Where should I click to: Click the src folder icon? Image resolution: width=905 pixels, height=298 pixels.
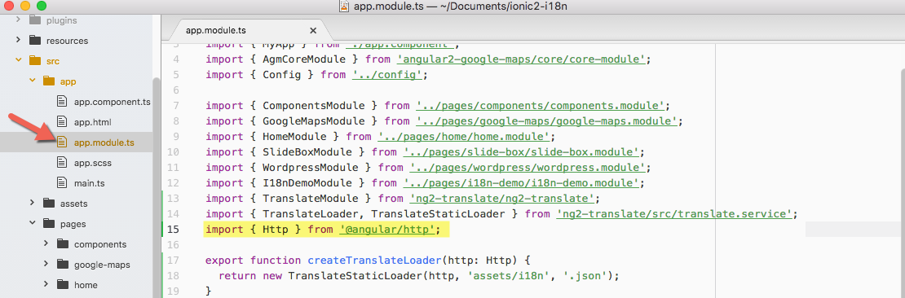[x=35, y=60]
